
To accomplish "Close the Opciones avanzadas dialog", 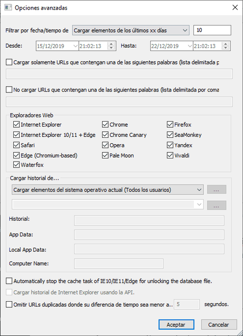I will point(235,7).
